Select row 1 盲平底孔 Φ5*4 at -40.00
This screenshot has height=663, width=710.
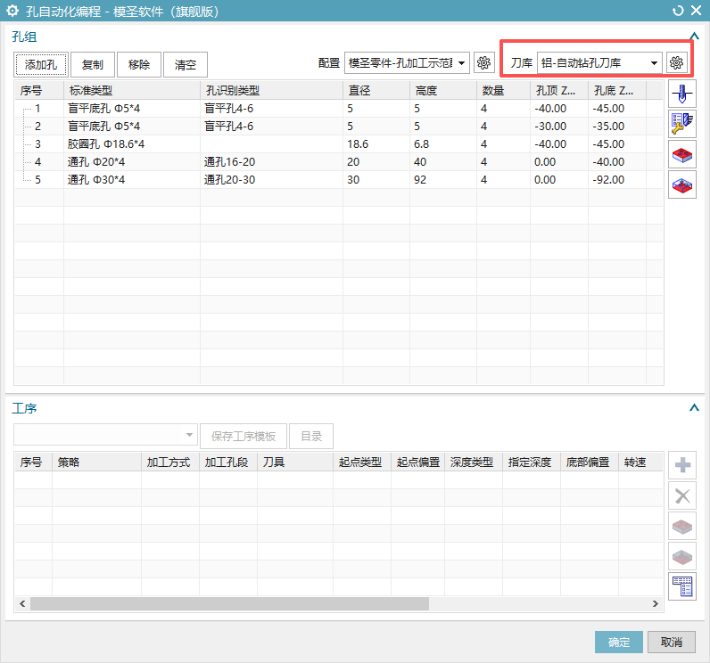339,109
